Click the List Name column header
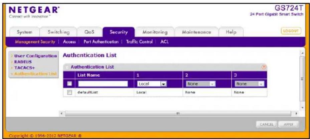The width and height of the screenshot is (310, 139). (104, 75)
